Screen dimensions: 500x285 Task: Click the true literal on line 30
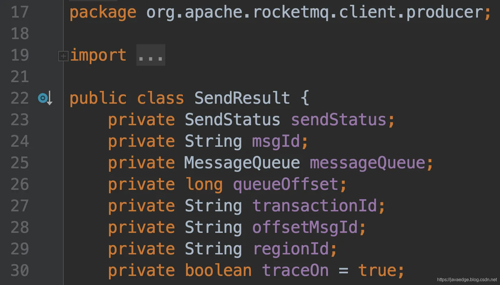click(377, 270)
